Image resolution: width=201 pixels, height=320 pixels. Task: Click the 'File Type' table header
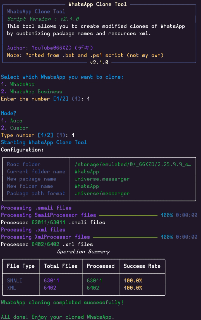tap(21, 266)
